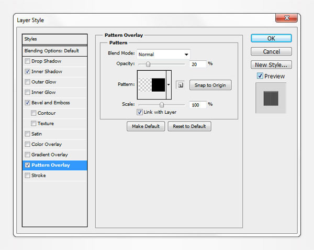Click Reset to Default button
The height and width of the screenshot is (250, 314).
pos(189,126)
